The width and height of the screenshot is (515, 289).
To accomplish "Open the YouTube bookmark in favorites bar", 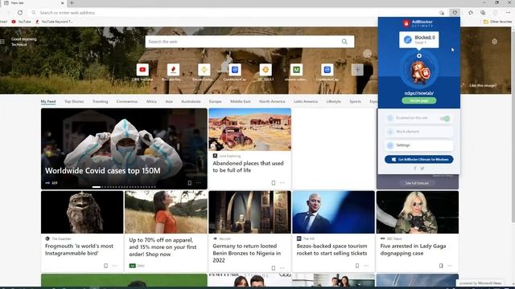I will click(x=22, y=22).
